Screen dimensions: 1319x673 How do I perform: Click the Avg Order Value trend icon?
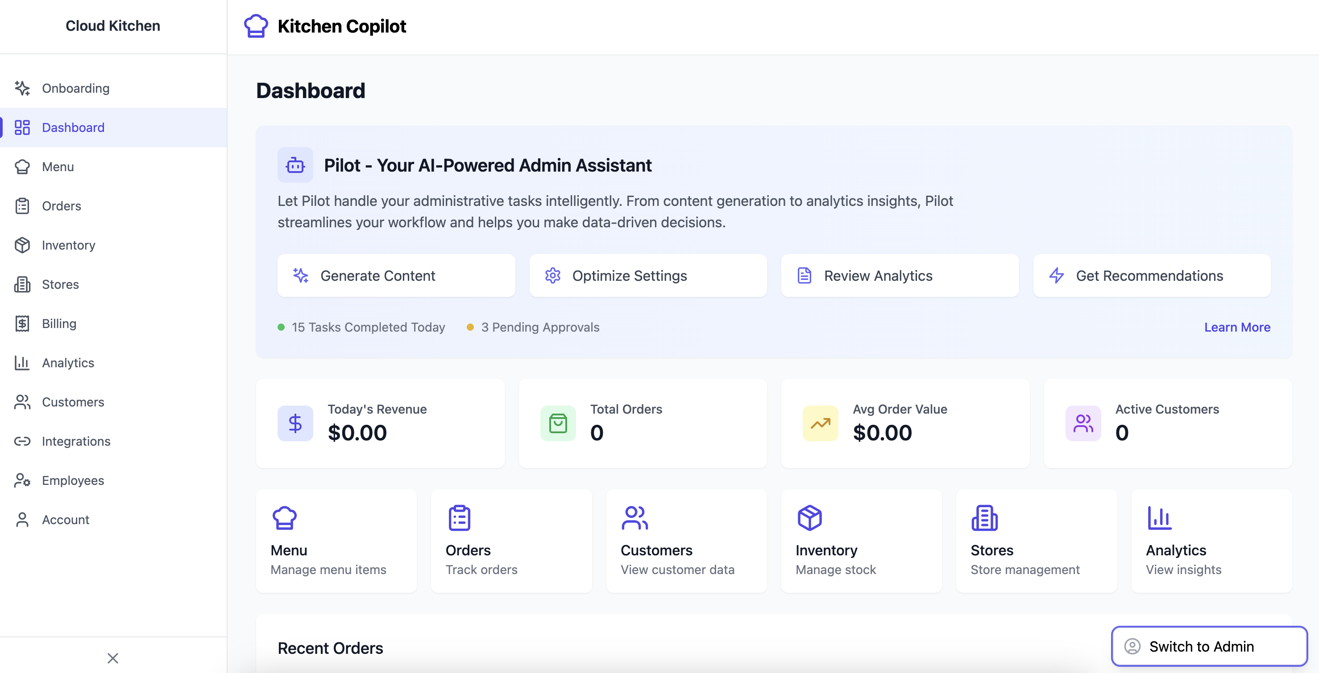820,423
